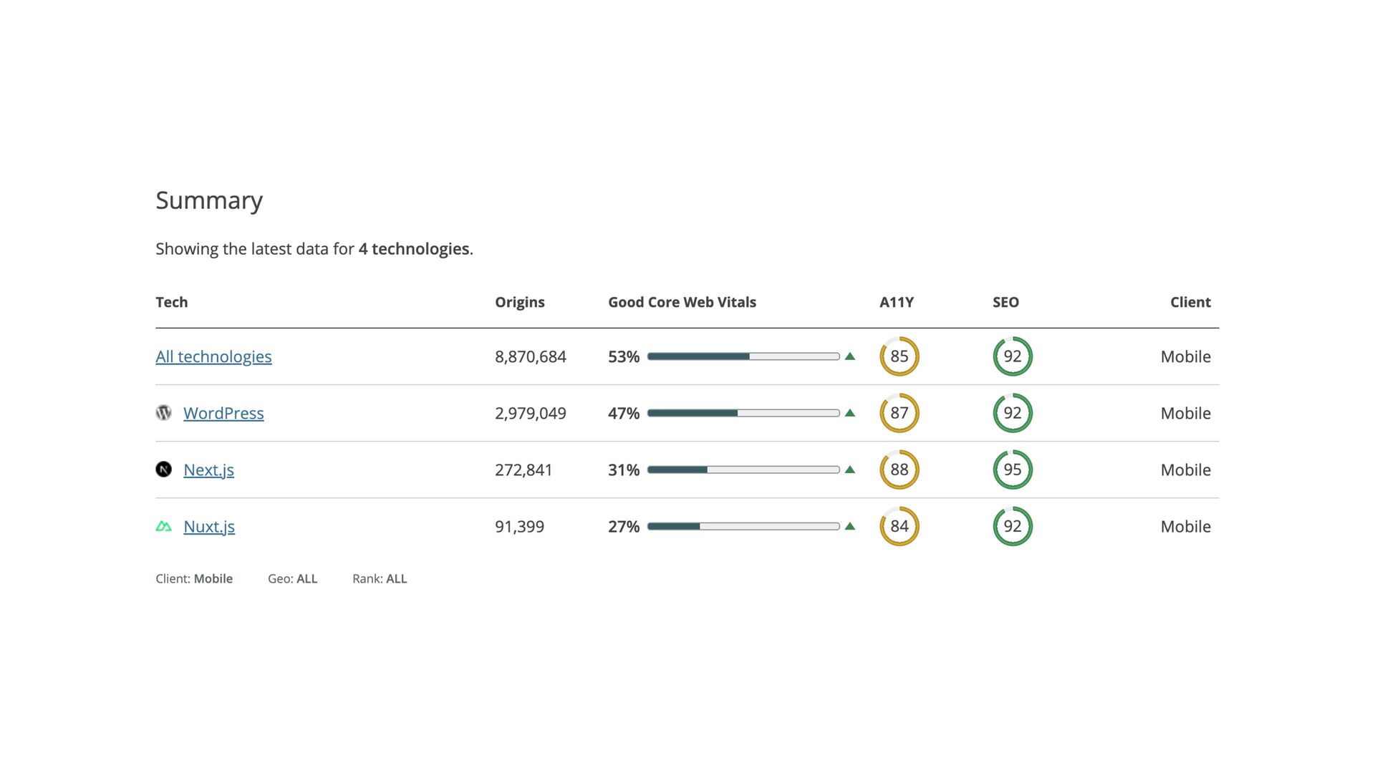Open the Next.js link
The image size is (1375, 773).
208,470
